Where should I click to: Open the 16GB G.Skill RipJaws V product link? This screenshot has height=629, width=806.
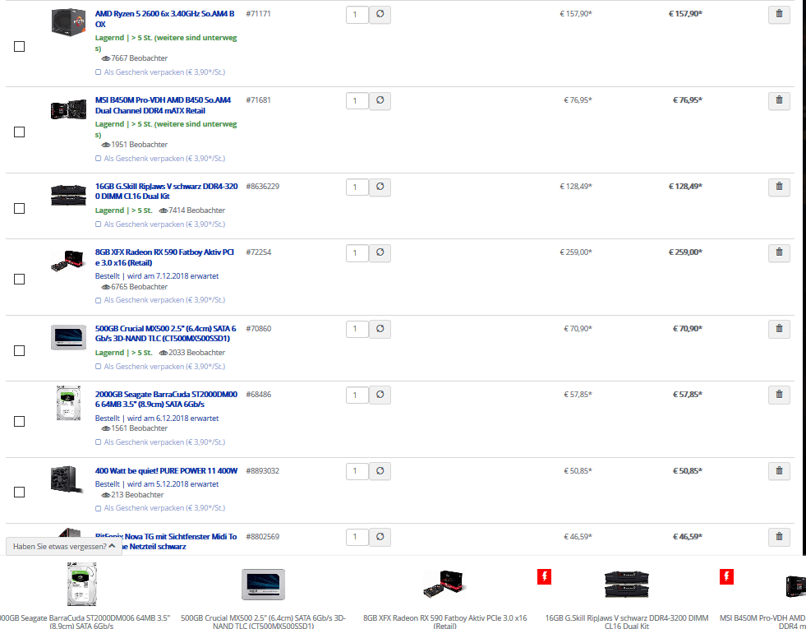coord(166,192)
